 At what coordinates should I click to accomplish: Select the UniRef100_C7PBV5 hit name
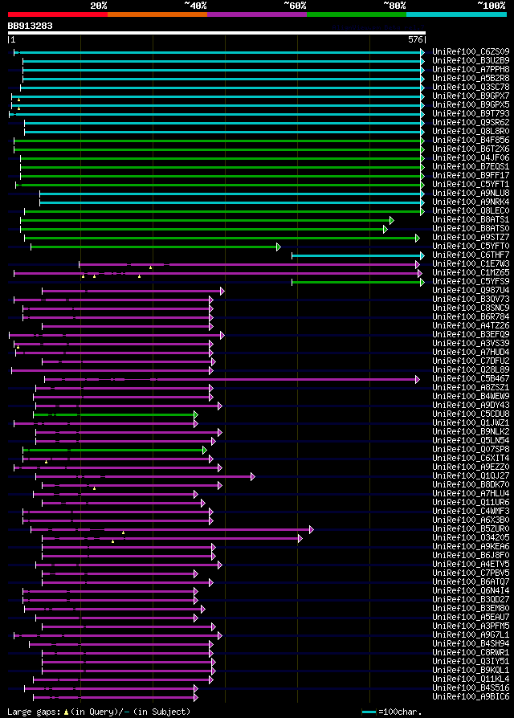(471, 573)
